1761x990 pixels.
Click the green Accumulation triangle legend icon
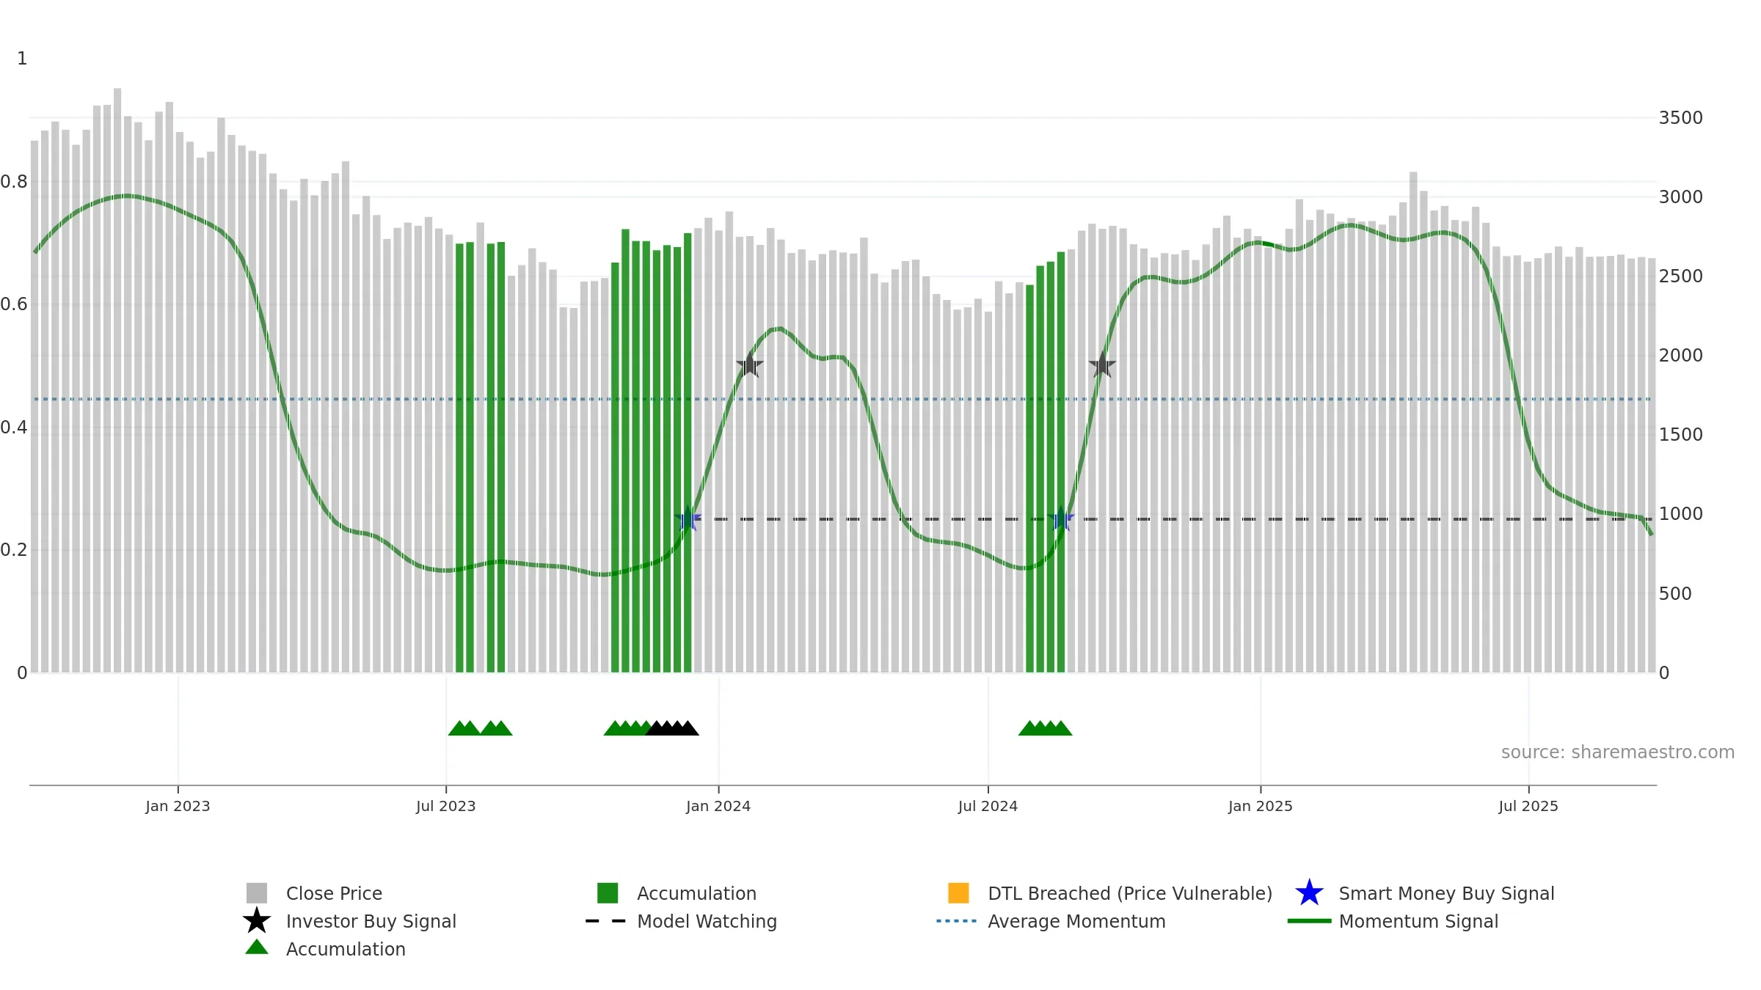click(257, 947)
